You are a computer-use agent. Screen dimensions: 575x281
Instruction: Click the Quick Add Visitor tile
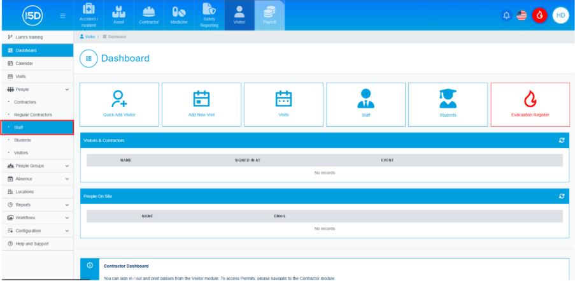click(119, 104)
